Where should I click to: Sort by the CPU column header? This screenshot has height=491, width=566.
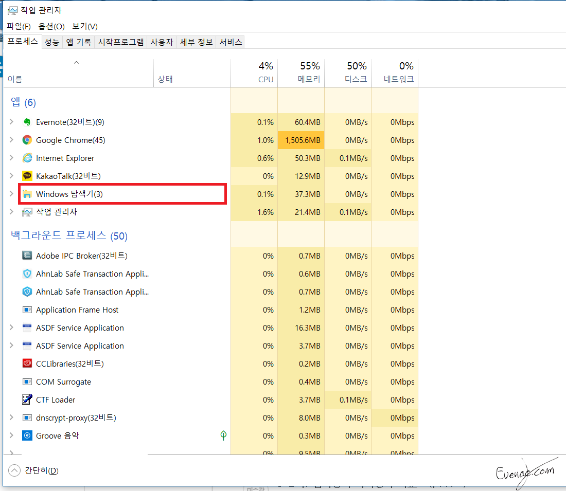pos(254,73)
